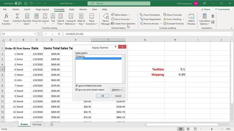Run Error Checking
This screenshot has width=234, height=131.
coord(172,19)
